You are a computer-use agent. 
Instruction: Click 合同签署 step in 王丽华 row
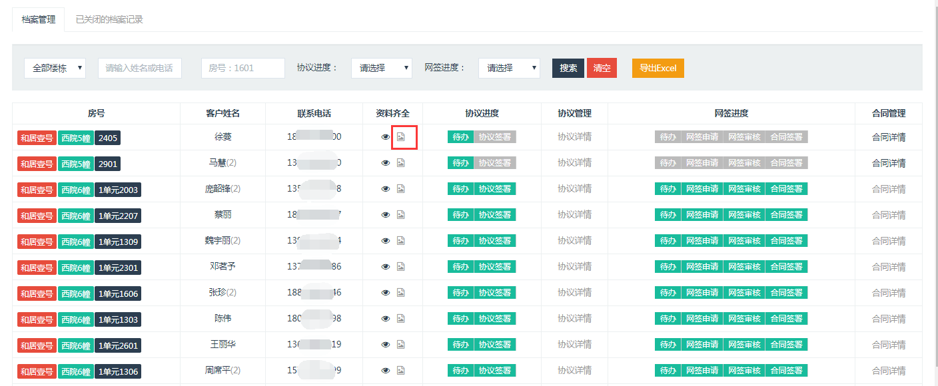(786, 345)
